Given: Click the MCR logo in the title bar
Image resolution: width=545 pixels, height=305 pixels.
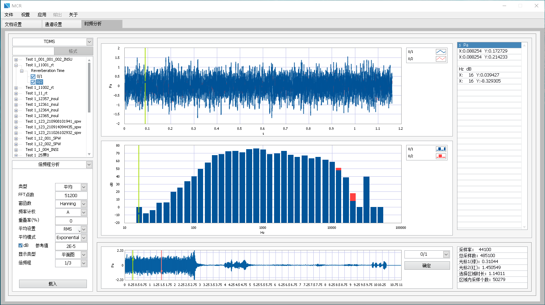Looking at the screenshot, I should 7,6.
